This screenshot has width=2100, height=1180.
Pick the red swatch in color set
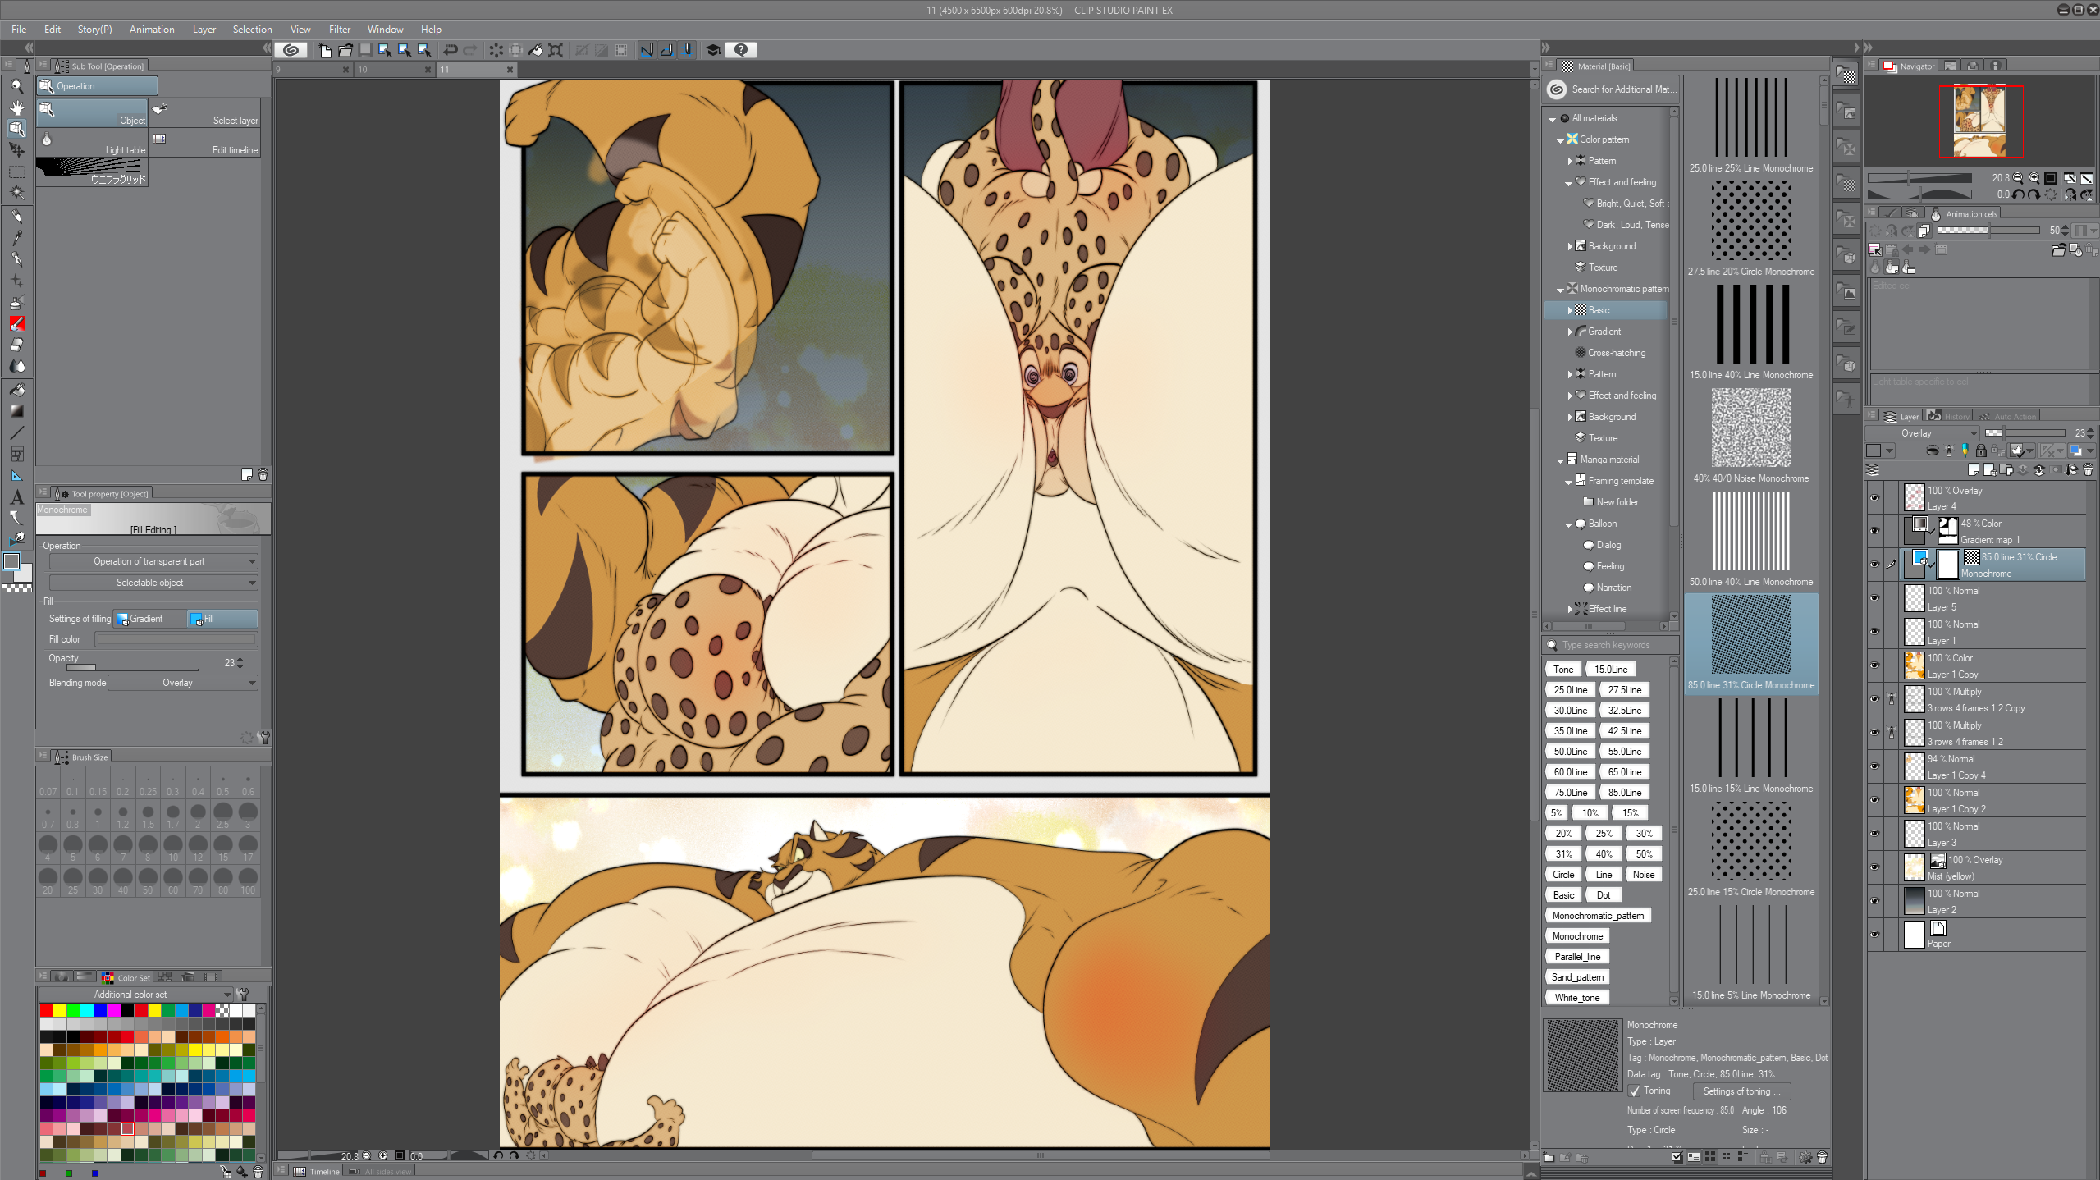46,1010
